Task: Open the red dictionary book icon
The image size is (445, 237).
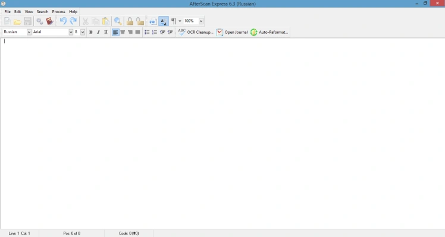Action: pyautogui.click(x=49, y=21)
